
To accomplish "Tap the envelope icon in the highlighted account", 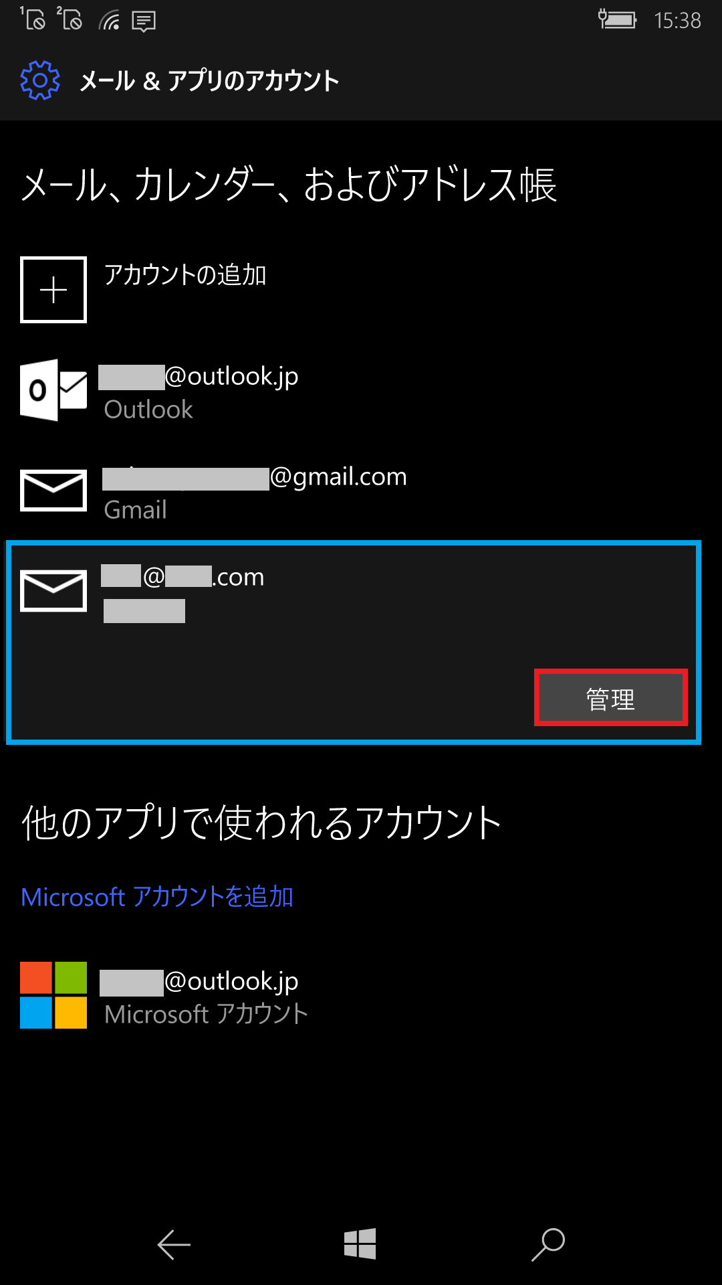I will point(53,591).
